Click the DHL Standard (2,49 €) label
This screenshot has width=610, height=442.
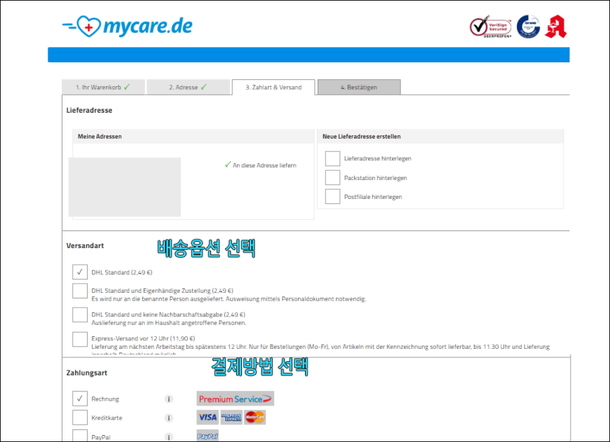(122, 272)
